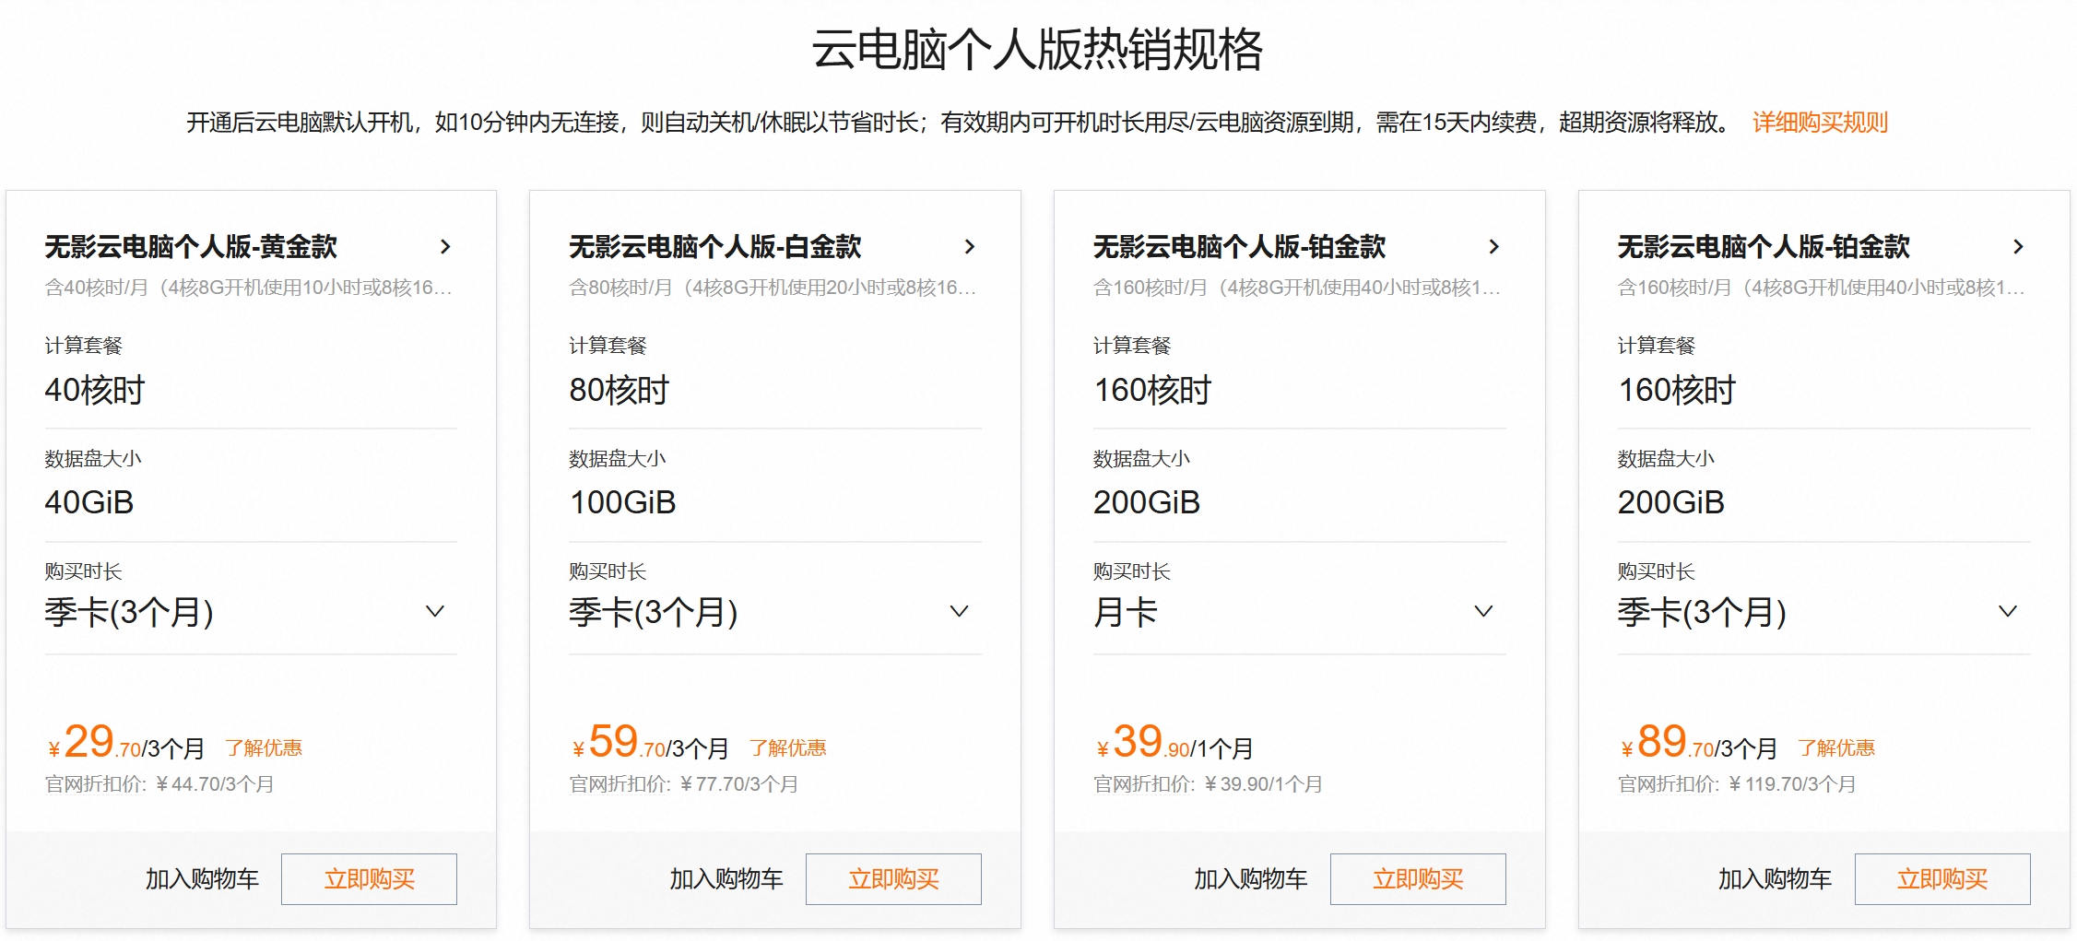Image resolution: width=2077 pixels, height=941 pixels.
Task: Click the 数据盘大小 label on 白金款 card
Action: [x=618, y=459]
